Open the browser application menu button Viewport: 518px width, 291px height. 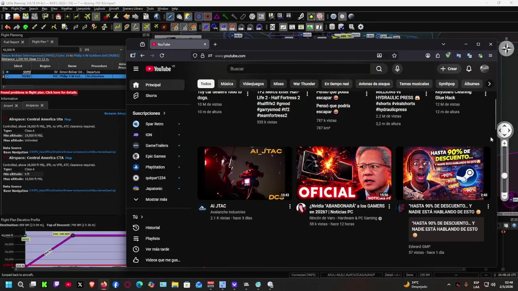pos(490,56)
